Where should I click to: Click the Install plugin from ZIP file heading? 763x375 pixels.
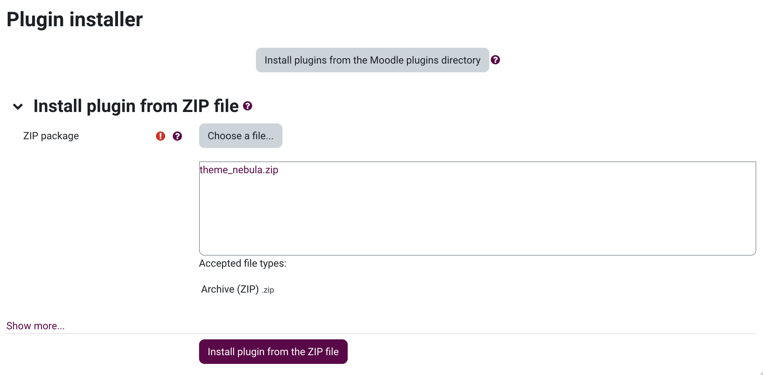coord(136,106)
